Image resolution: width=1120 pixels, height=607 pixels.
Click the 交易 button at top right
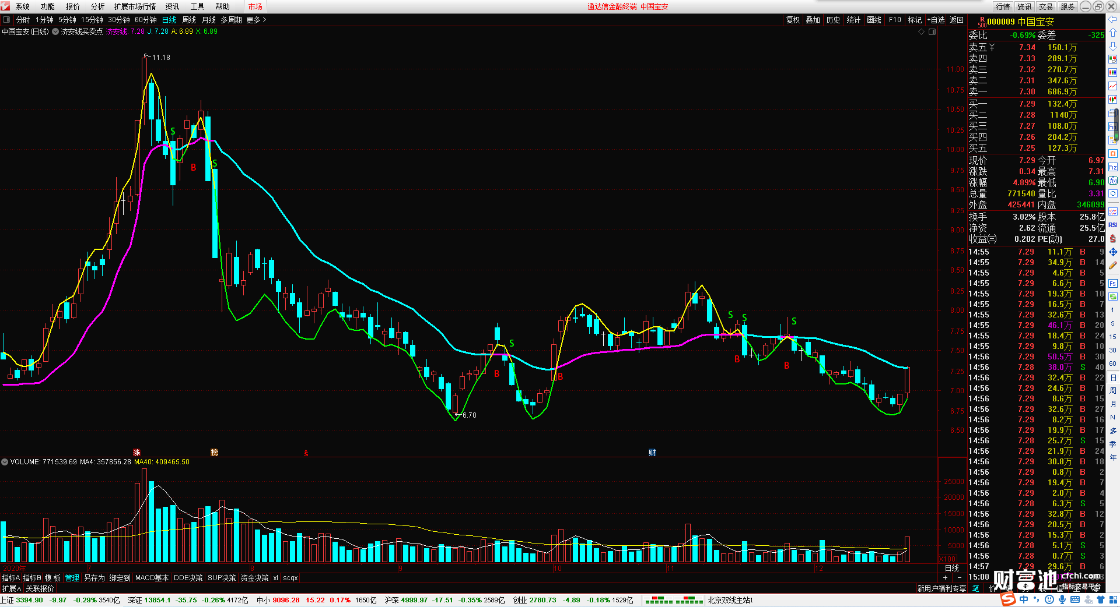coord(1046,6)
